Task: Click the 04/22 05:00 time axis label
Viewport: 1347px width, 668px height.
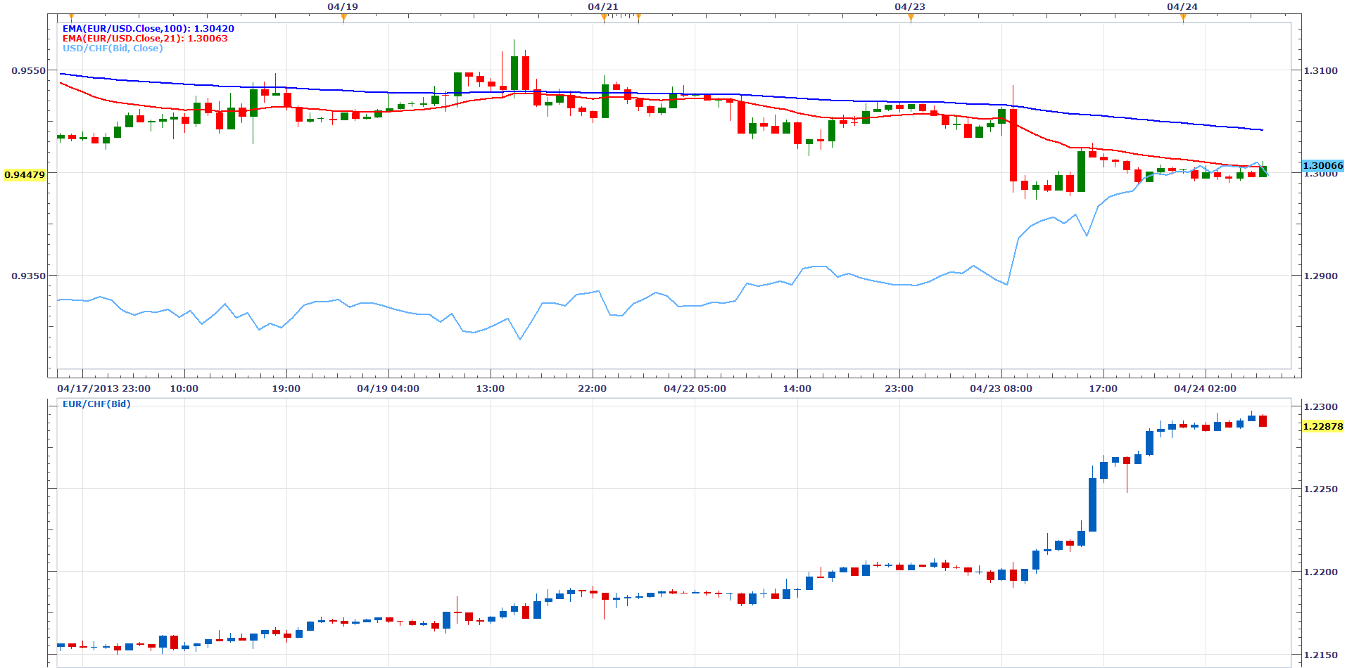Action: 695,389
